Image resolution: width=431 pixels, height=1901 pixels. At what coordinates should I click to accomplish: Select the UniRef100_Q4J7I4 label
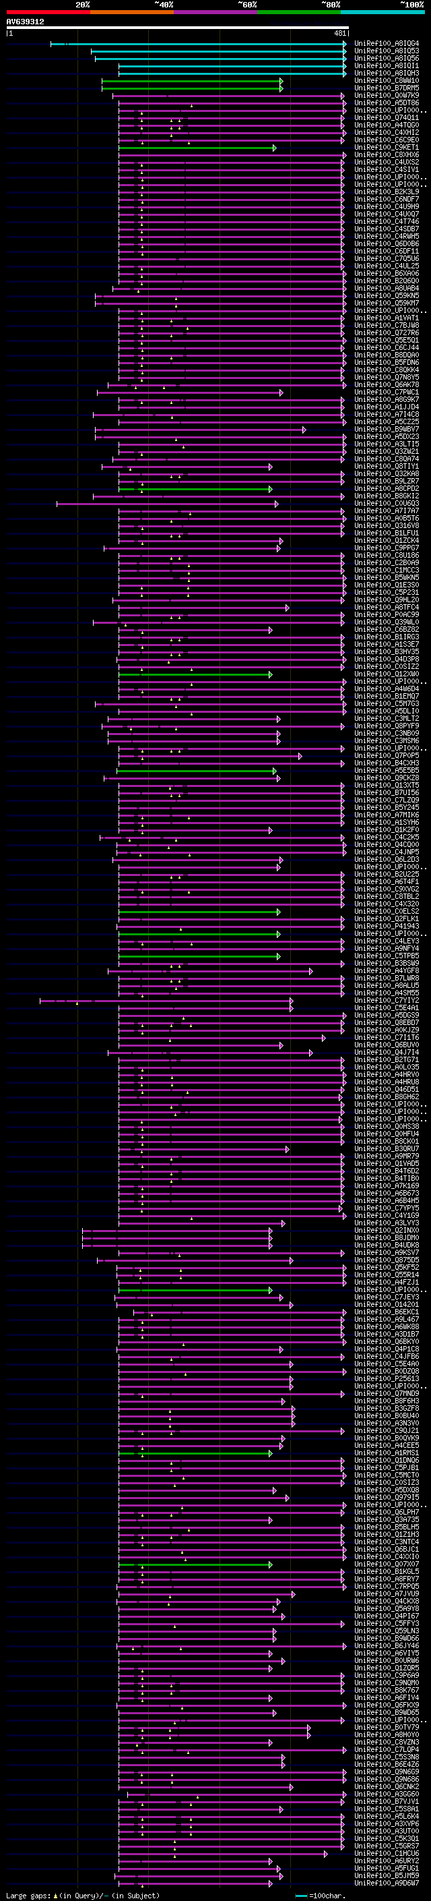(386, 1053)
